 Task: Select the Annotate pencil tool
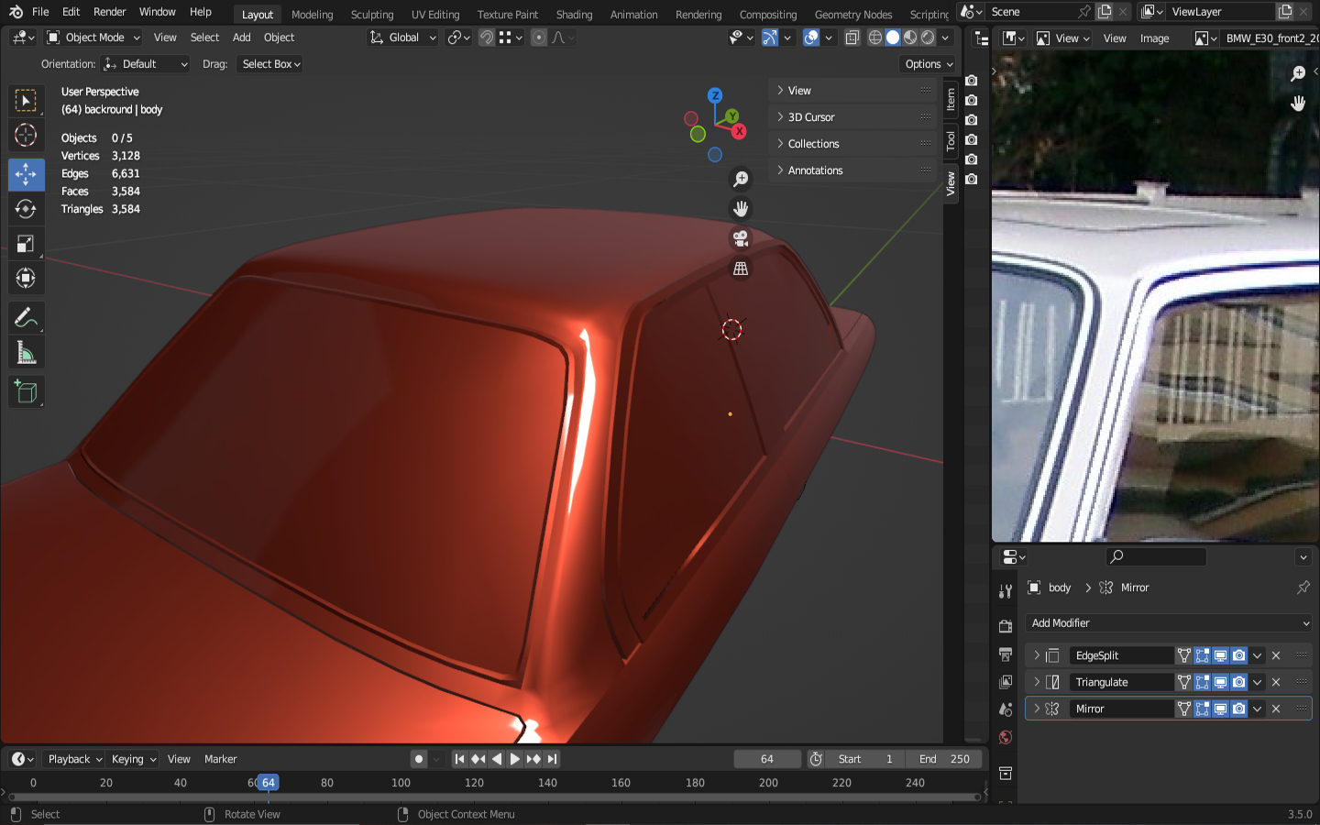[26, 318]
